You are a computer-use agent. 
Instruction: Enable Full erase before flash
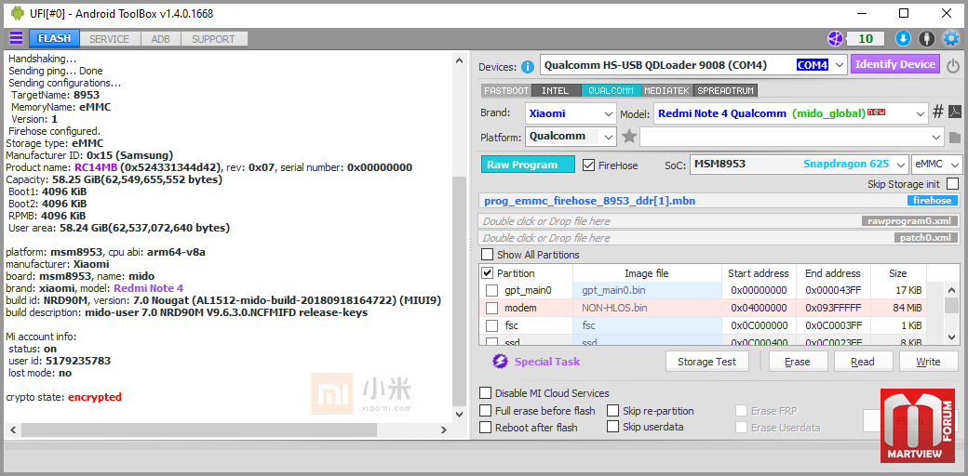pos(485,411)
